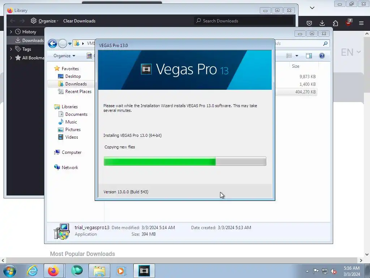The width and height of the screenshot is (370, 278).
Task: Open Windows Explorer from the taskbar
Action: [x=99, y=271]
